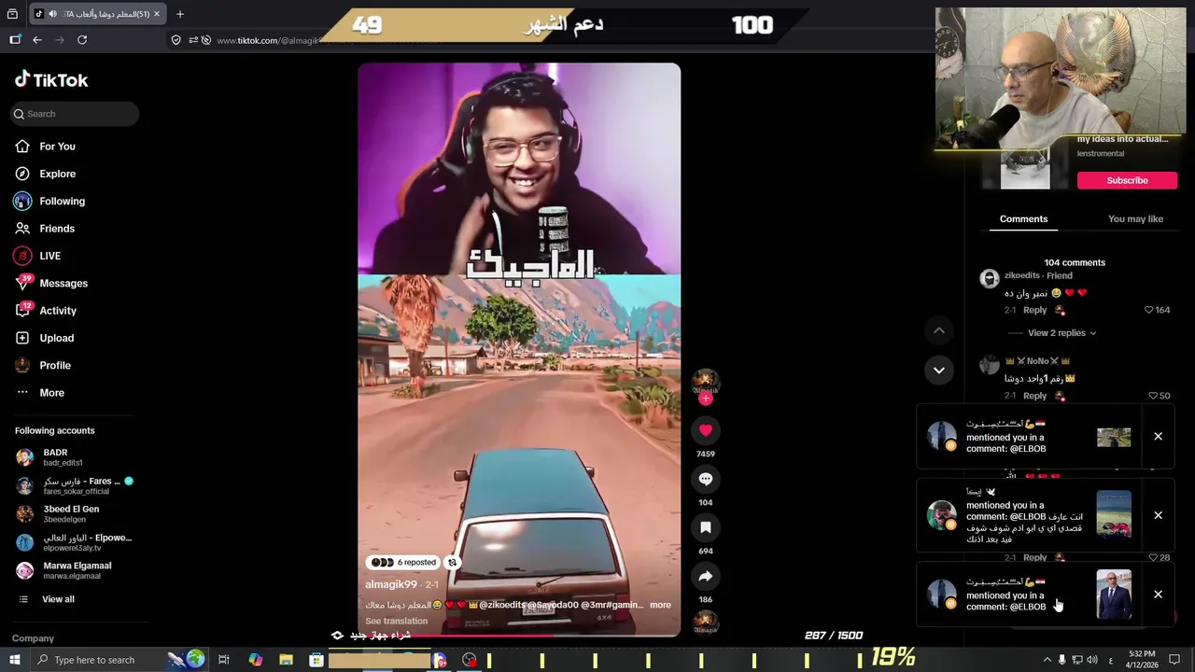Switch to the Comments tab
The image size is (1195, 672).
1023,218
